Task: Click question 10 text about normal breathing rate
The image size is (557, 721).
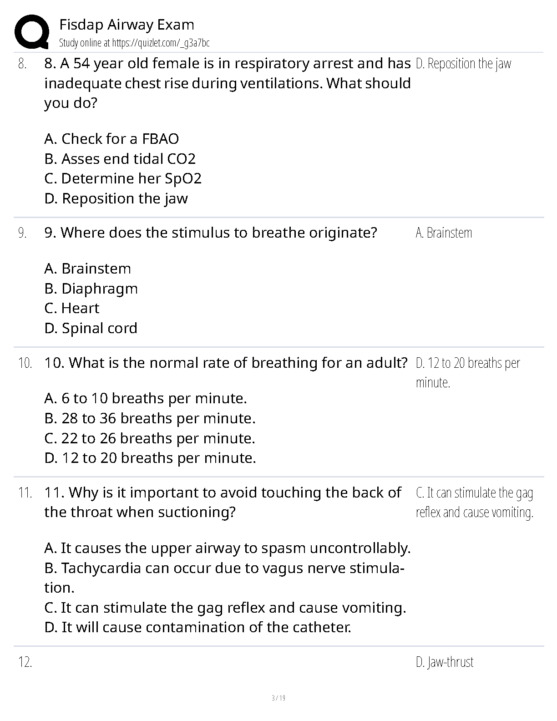Action: point(226,363)
